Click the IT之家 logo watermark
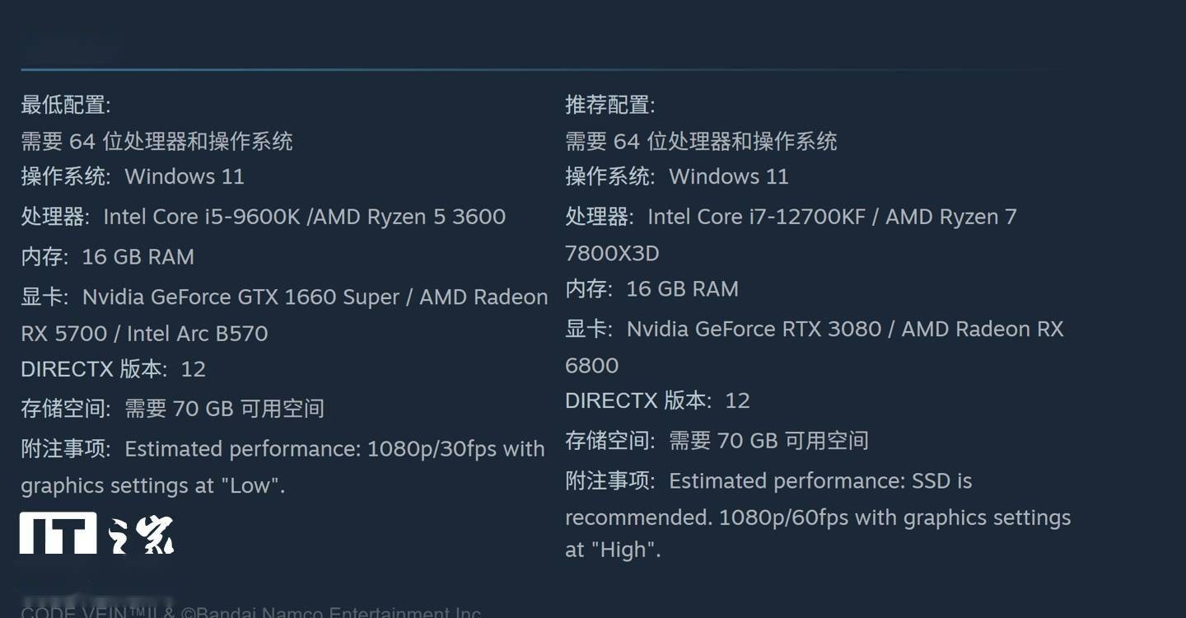Viewport: 1186px width, 618px height. (x=97, y=533)
